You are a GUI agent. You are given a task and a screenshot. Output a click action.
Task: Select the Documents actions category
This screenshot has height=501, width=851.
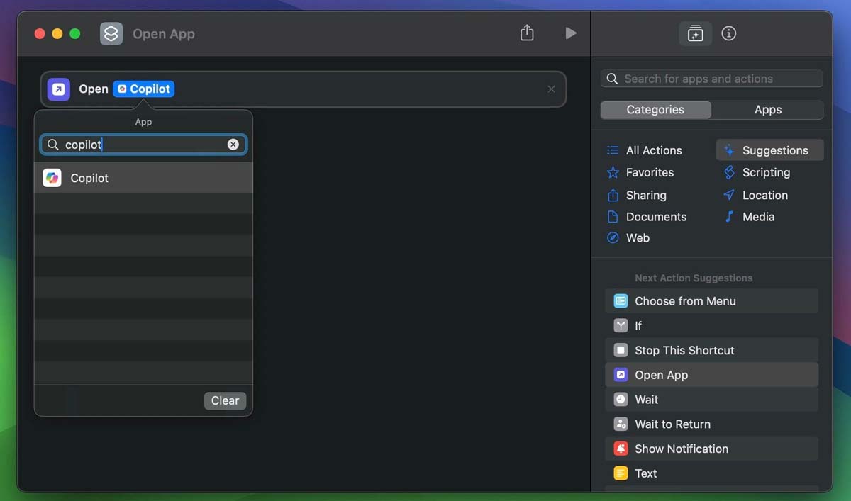coord(657,217)
